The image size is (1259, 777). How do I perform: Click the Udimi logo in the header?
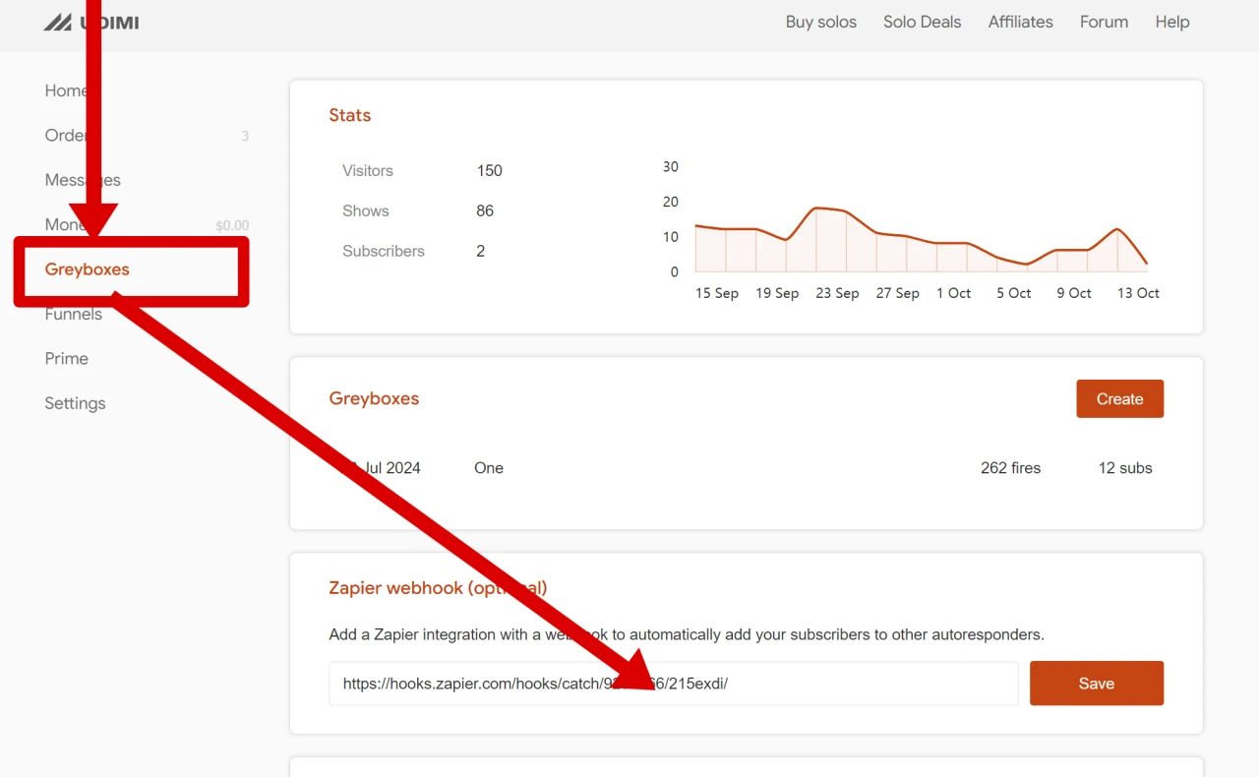pyautogui.click(x=91, y=23)
